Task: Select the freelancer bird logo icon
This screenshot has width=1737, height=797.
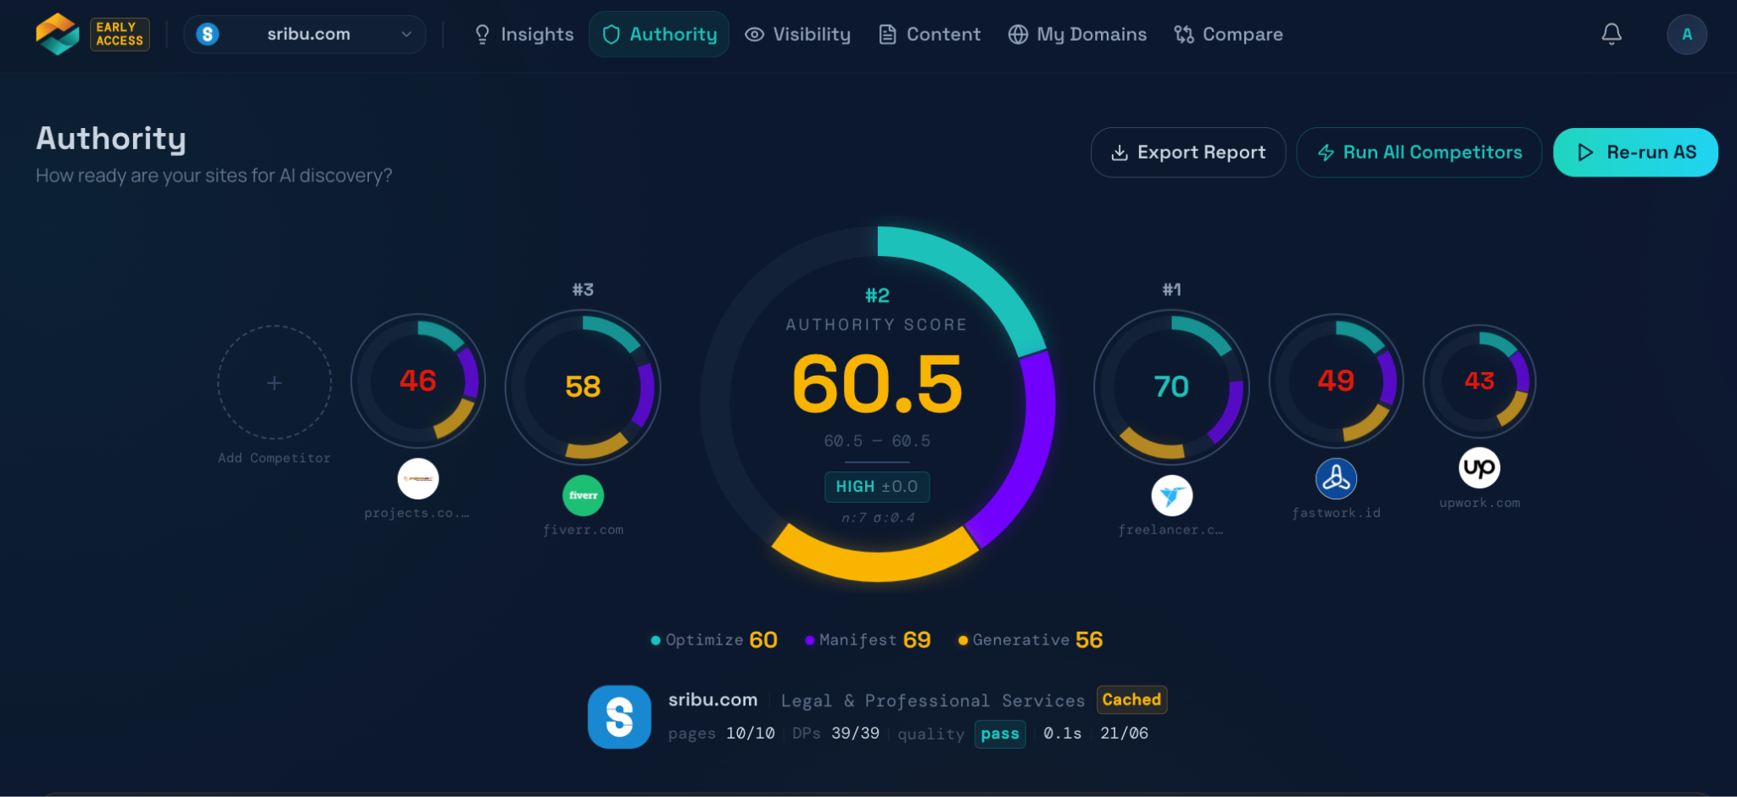Action: (1172, 496)
